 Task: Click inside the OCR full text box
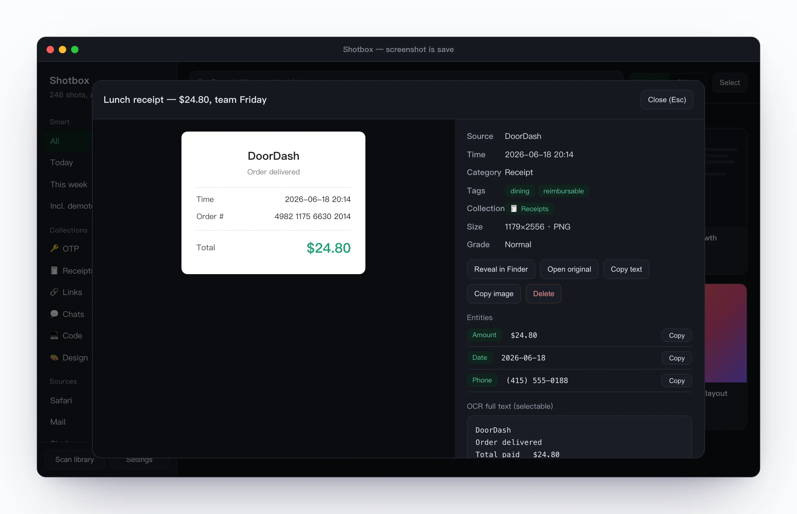point(579,437)
